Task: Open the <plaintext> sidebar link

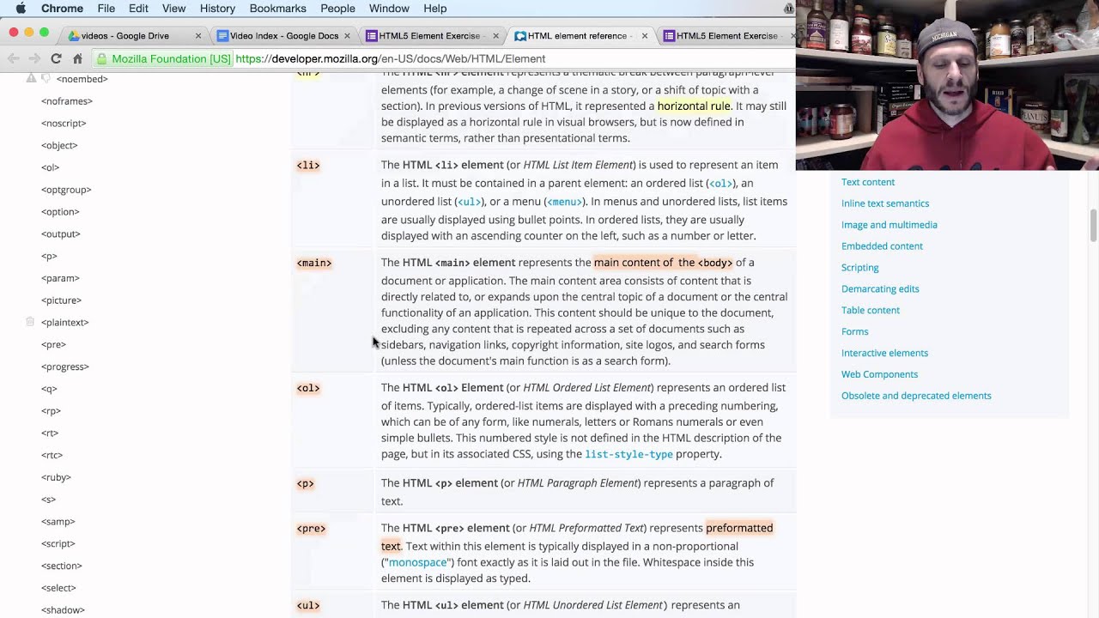Action: tap(65, 323)
